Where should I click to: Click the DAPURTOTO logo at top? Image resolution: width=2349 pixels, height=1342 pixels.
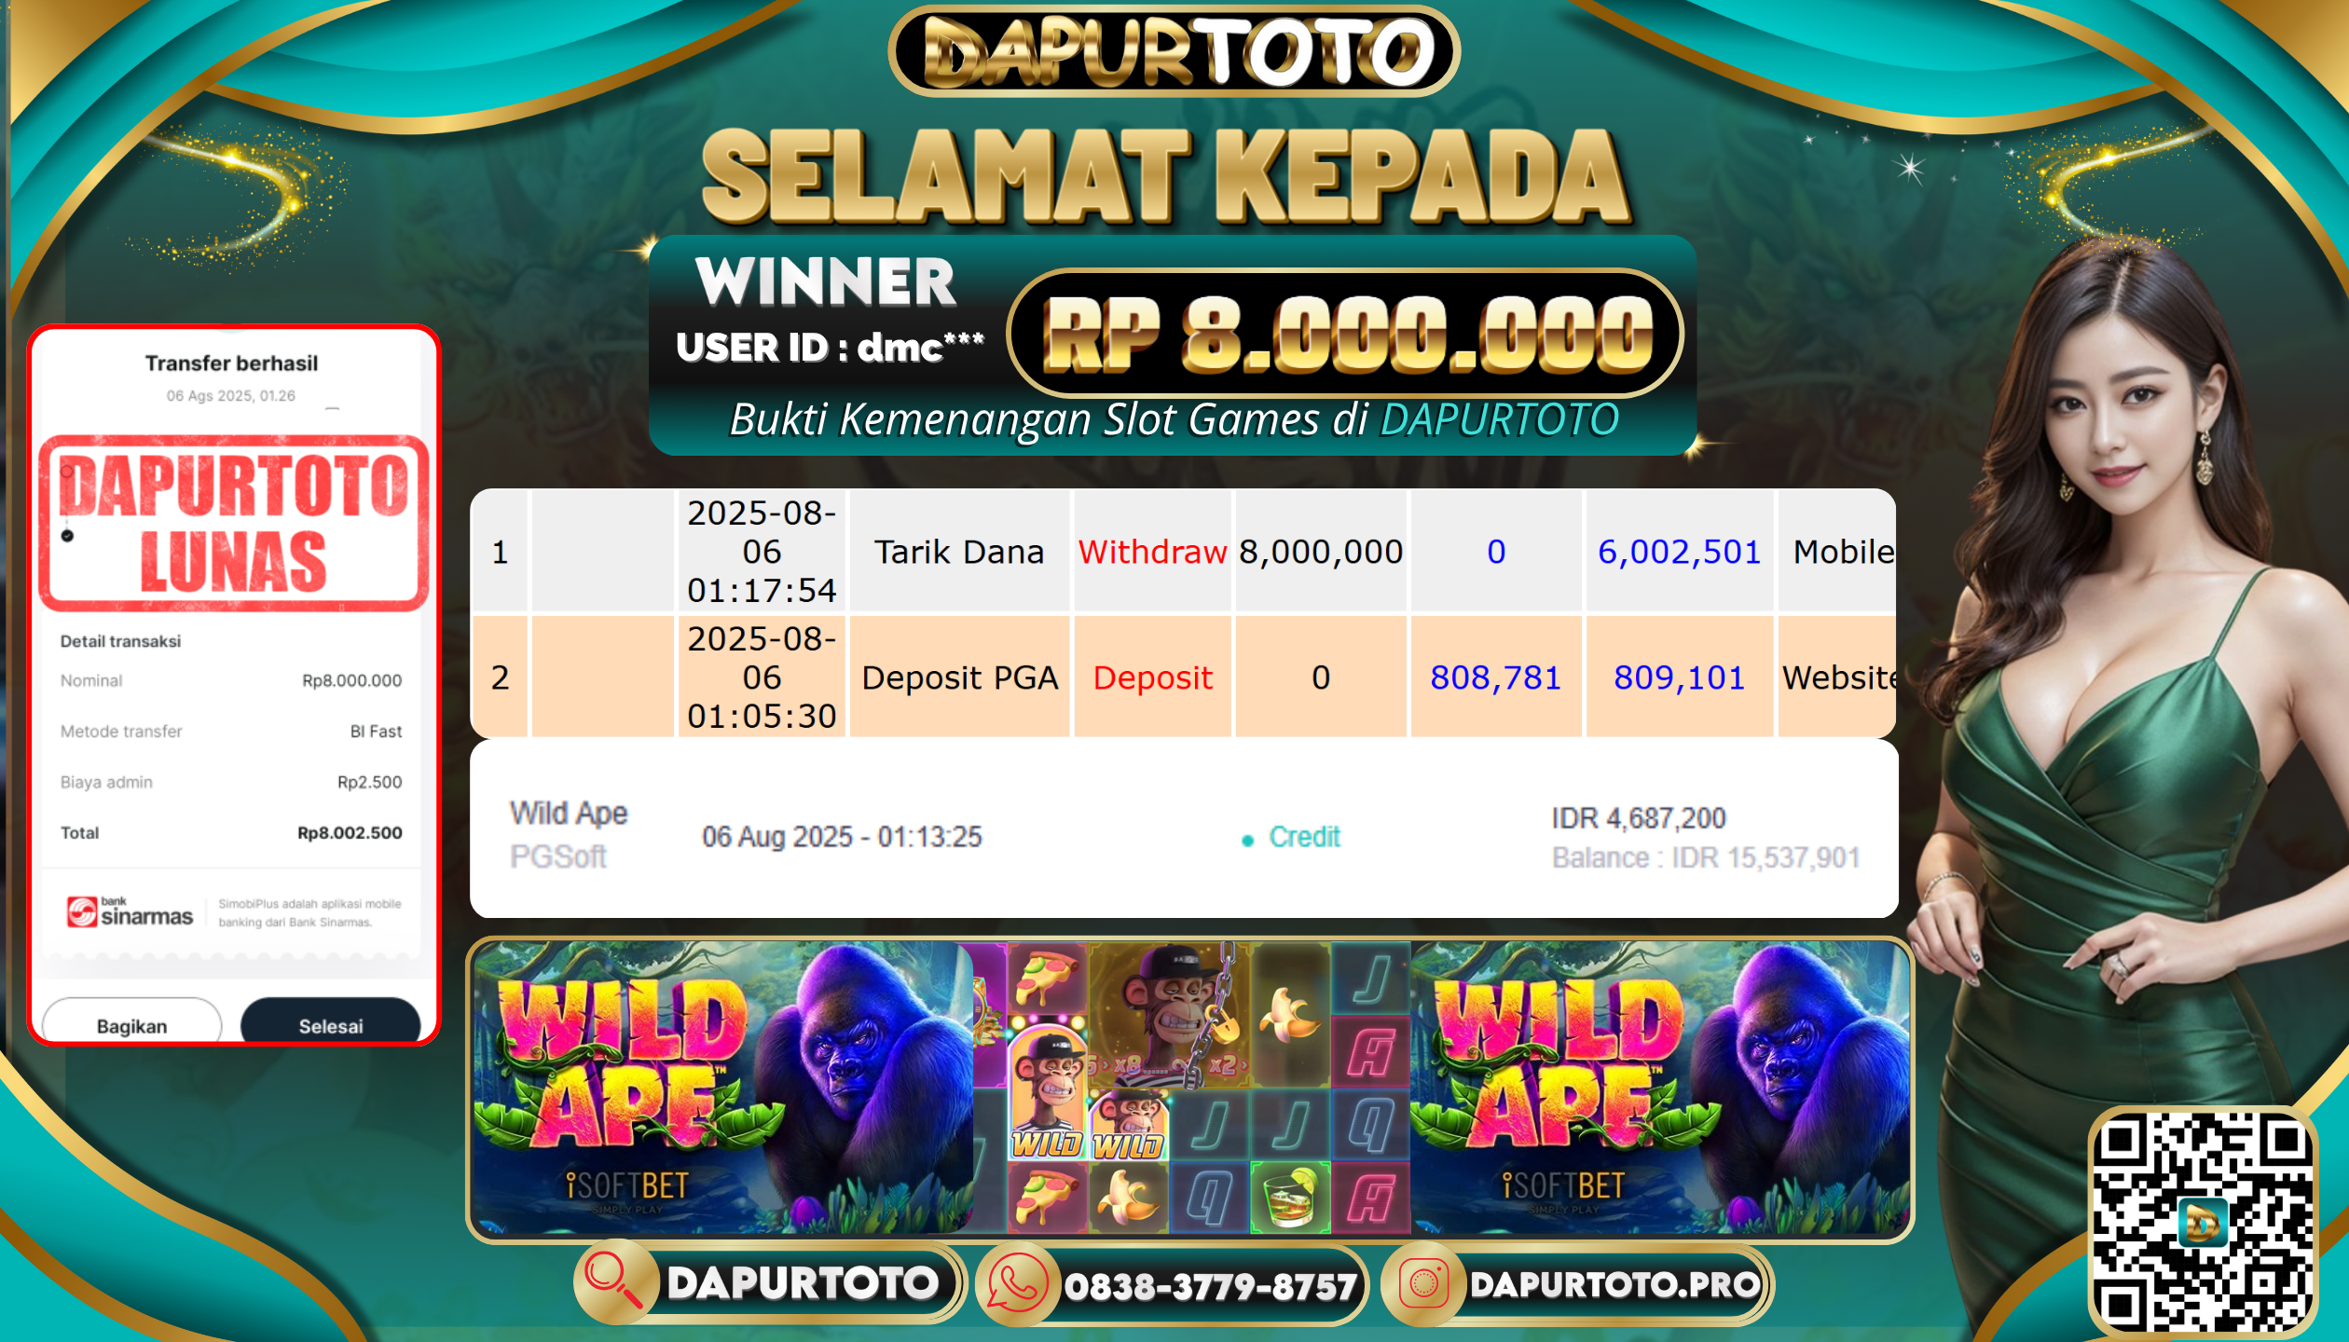1174,51
